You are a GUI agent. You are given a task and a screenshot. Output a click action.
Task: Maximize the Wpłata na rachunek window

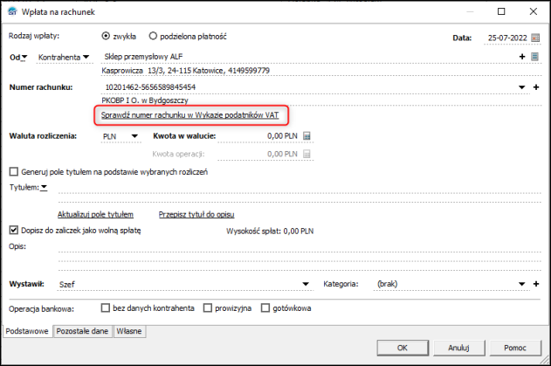(x=501, y=11)
